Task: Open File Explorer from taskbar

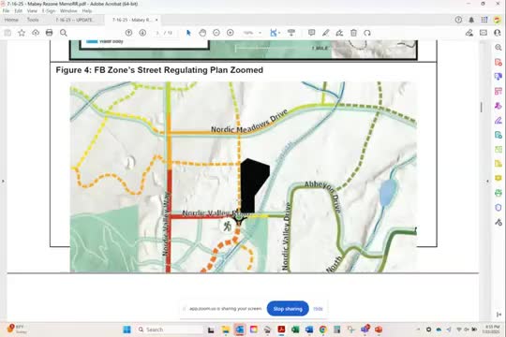Action: pyautogui.click(x=225, y=330)
